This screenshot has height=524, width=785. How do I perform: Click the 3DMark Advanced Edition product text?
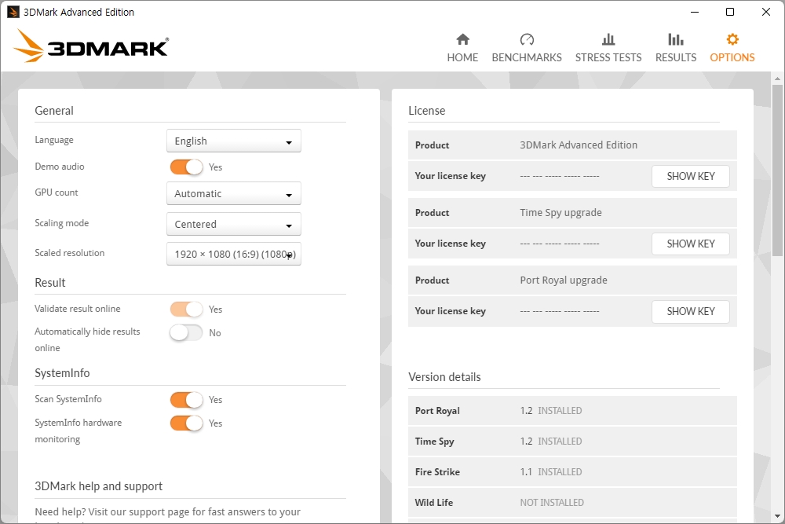pyautogui.click(x=579, y=145)
